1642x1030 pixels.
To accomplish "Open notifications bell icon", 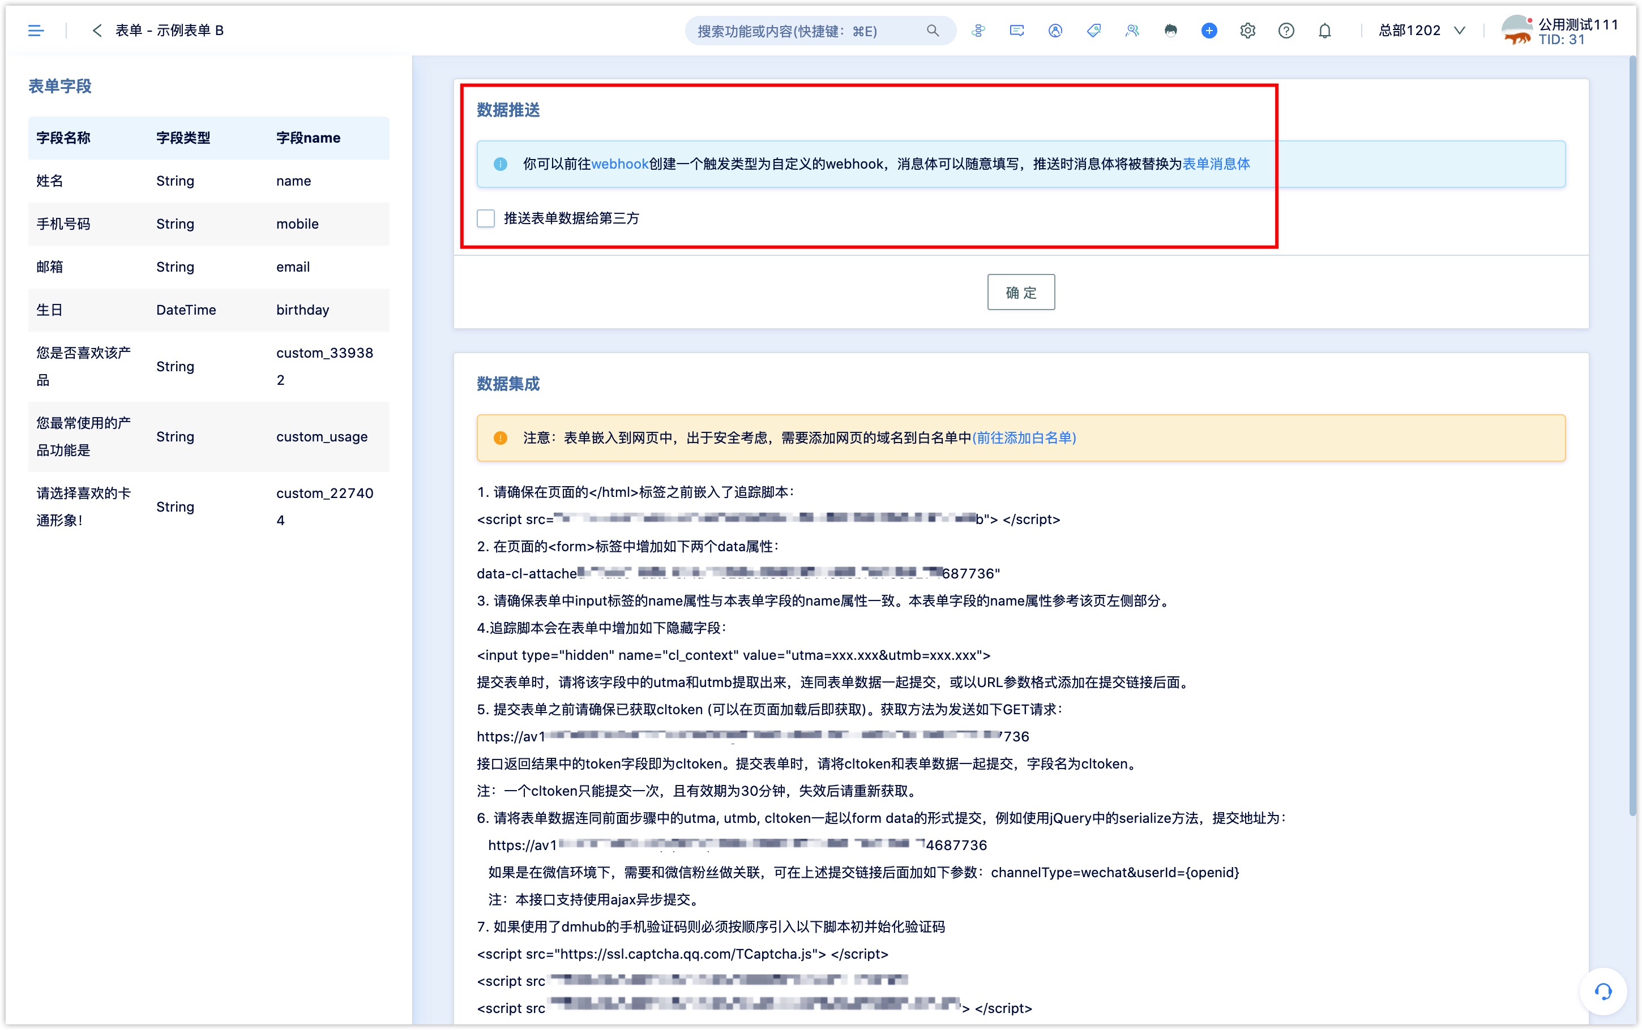I will click(x=1324, y=31).
